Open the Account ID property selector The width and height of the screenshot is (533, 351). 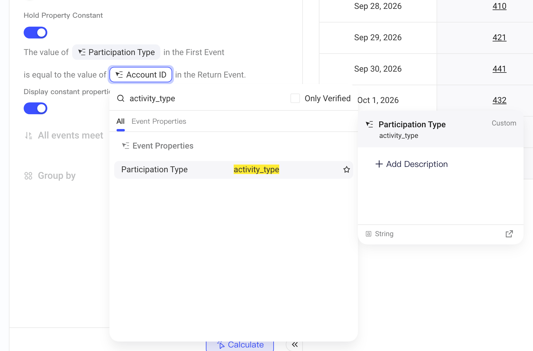coord(141,75)
